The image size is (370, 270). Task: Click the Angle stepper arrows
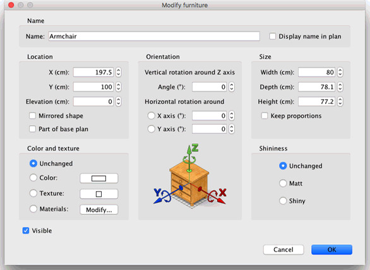coord(232,87)
